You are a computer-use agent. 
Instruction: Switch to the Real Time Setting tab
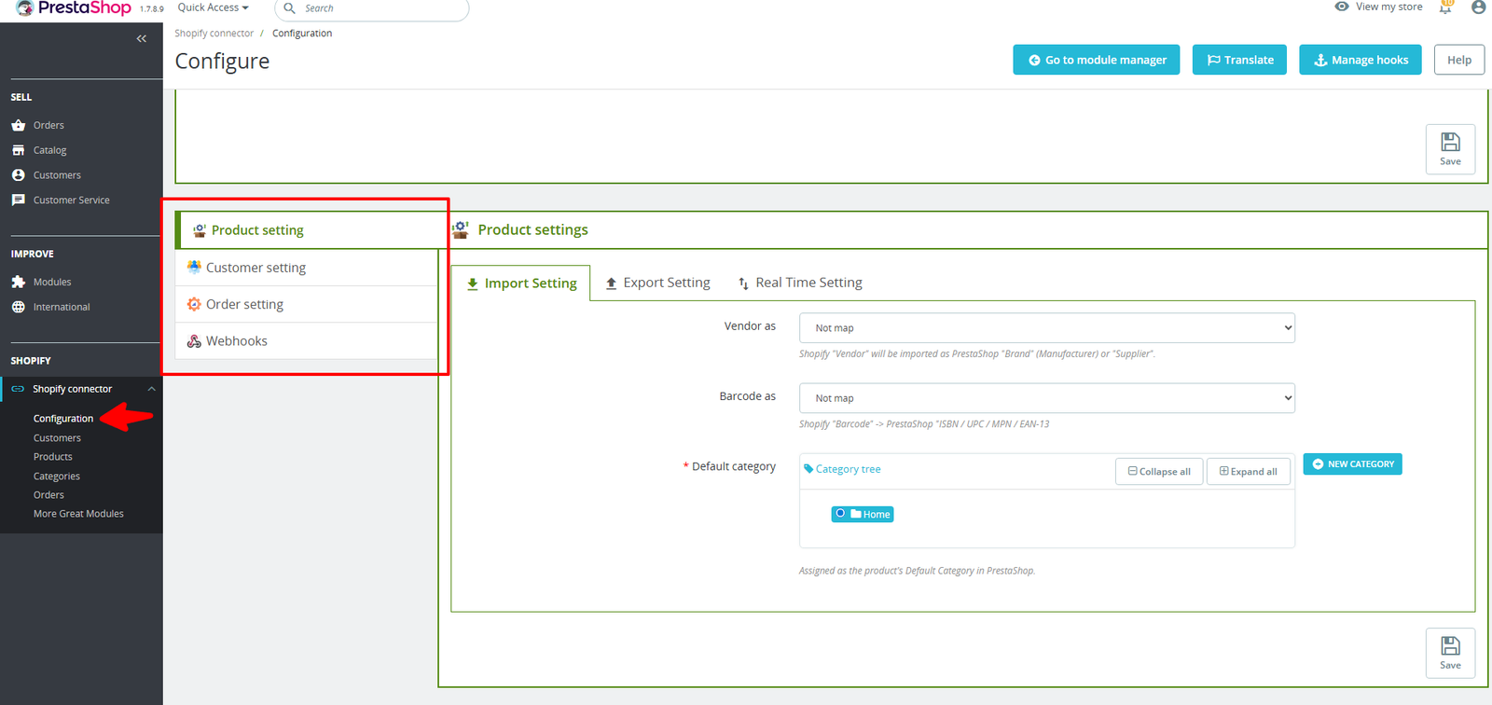800,283
